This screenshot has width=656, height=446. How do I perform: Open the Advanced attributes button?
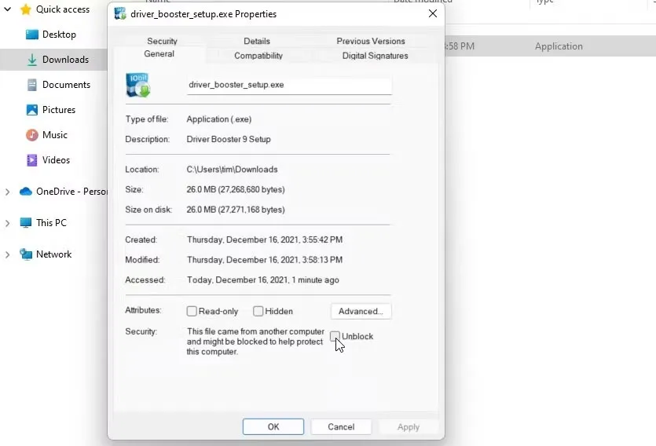(x=361, y=311)
